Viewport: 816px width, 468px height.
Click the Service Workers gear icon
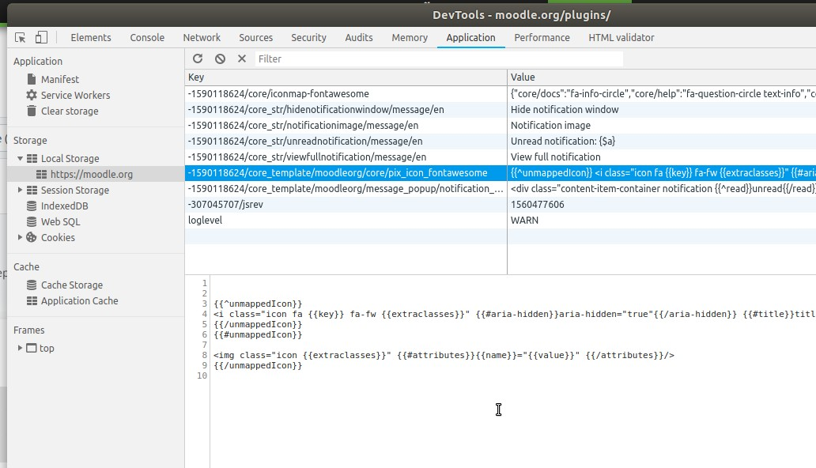[x=32, y=96]
